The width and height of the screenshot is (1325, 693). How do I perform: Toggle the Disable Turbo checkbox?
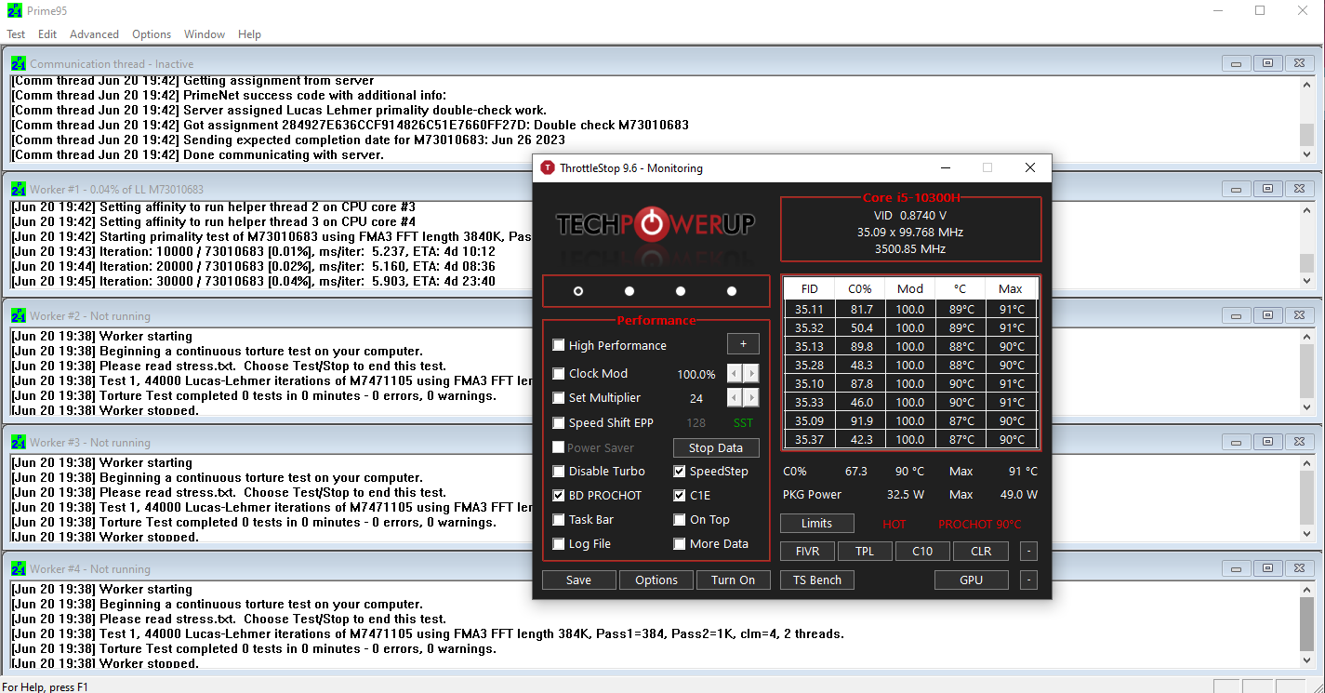click(x=559, y=472)
